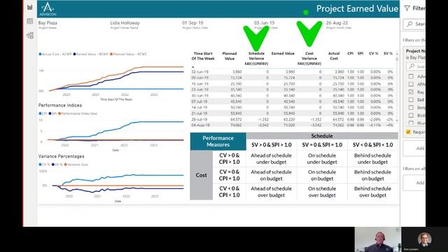448x252 pixels.
Task: Select the 28-Jul-19 table row date
Action: (x=199, y=120)
